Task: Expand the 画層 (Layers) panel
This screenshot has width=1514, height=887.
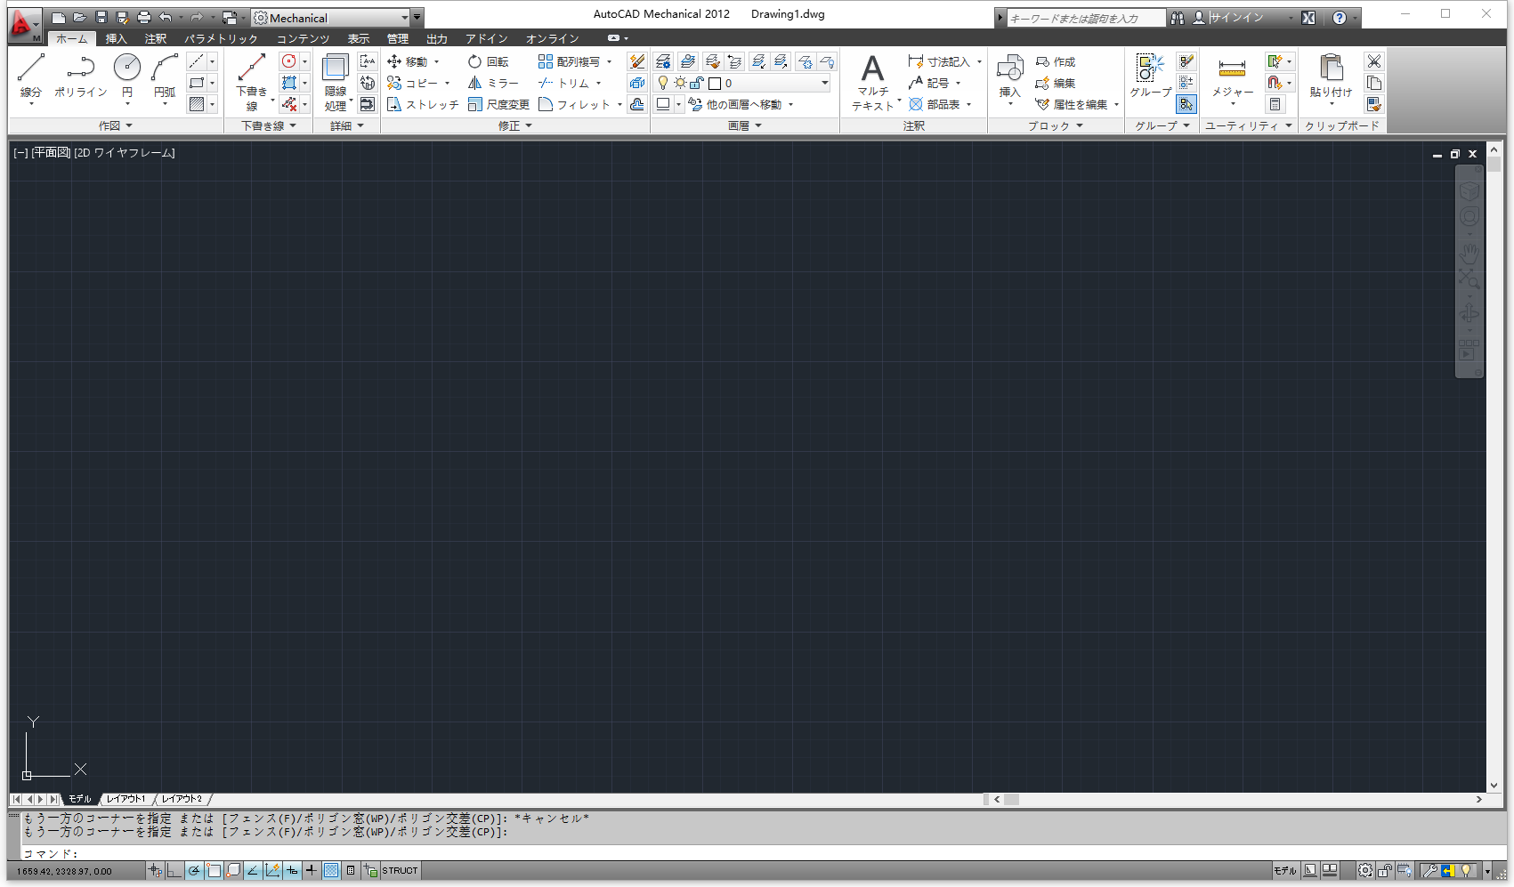Action: pos(745,125)
